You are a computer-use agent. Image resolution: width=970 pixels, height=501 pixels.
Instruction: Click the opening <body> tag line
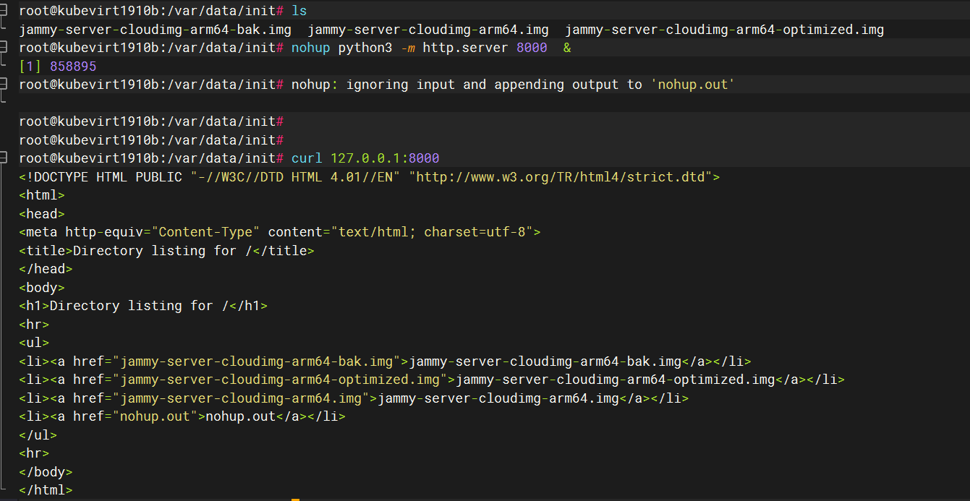click(x=42, y=287)
